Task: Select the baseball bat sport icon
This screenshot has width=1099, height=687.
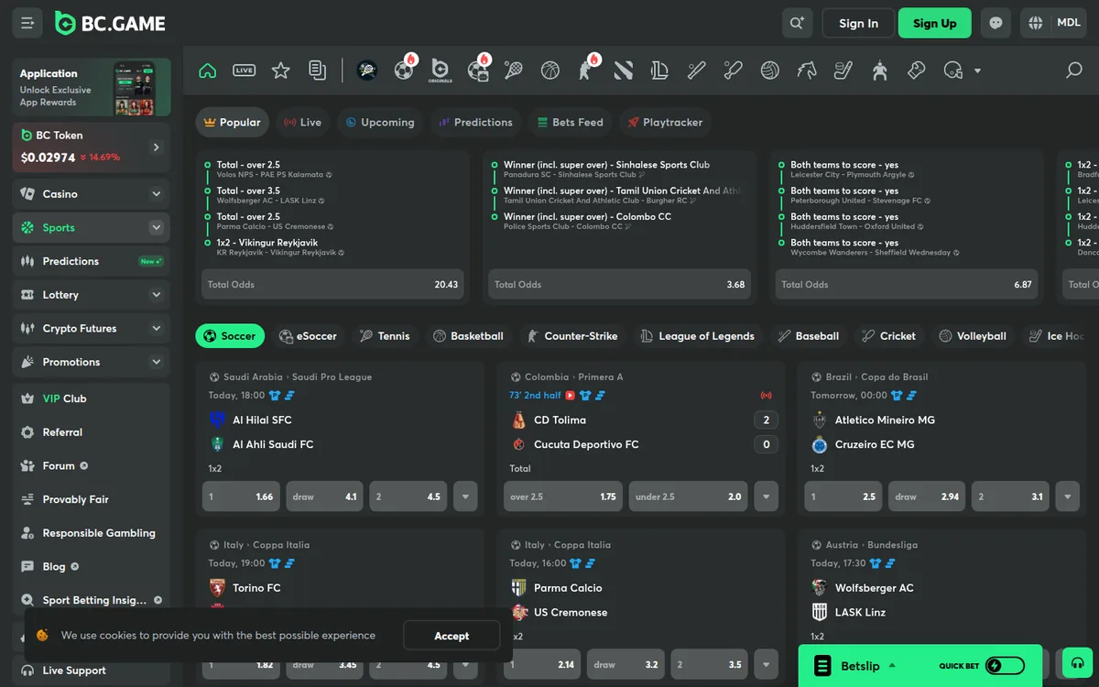Action: tap(697, 71)
